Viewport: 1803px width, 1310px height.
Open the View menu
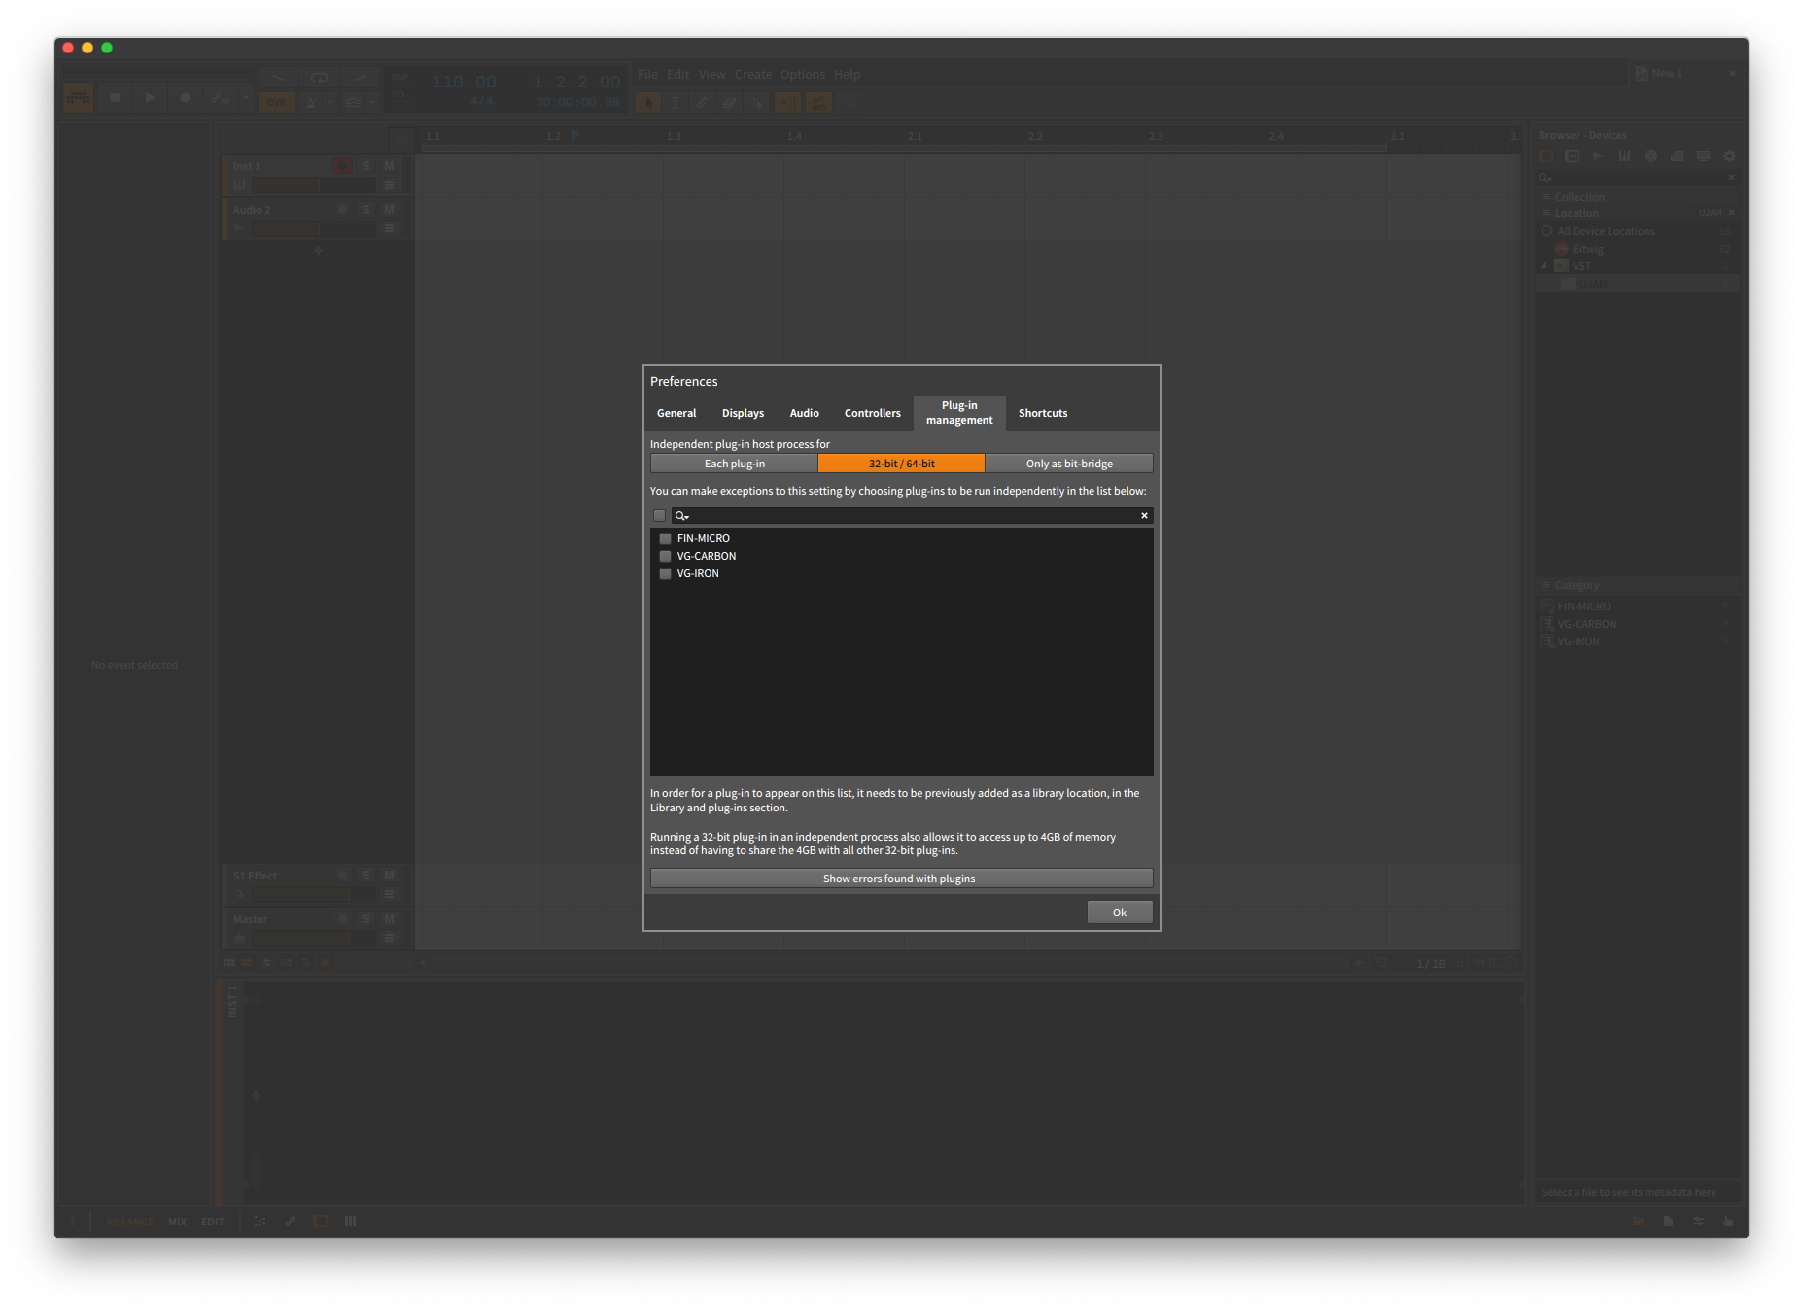[x=711, y=74]
